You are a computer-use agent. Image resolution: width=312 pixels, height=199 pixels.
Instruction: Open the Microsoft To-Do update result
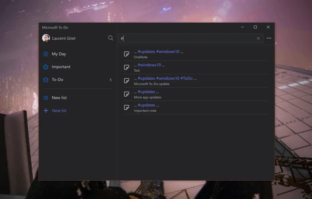pyautogui.click(x=196, y=81)
